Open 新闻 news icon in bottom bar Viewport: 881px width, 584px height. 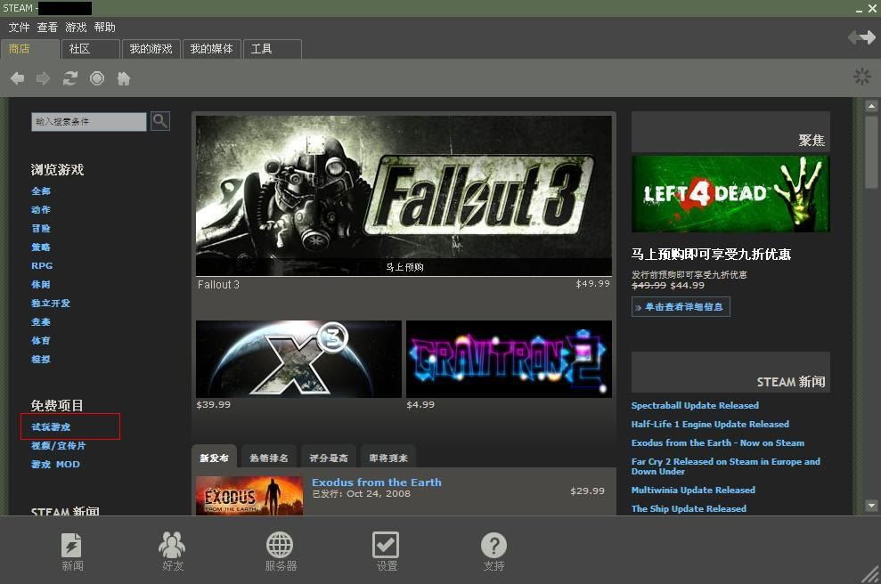tap(72, 551)
